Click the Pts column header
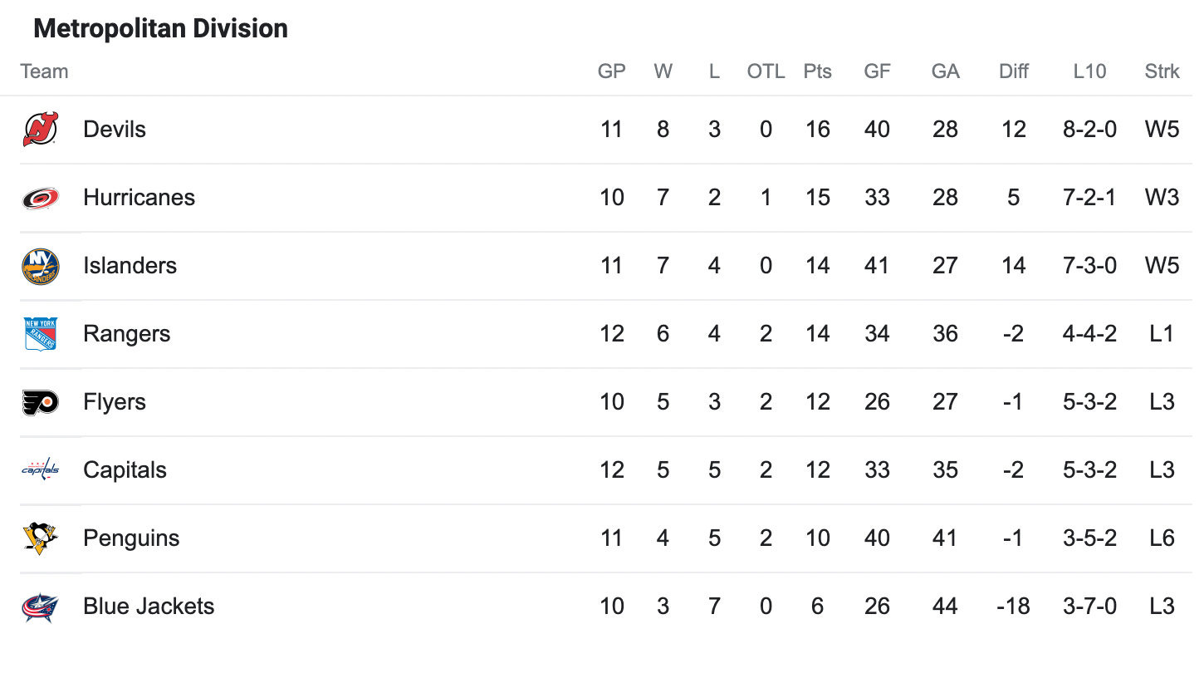Viewport: 1204px width, 678px height. click(x=818, y=71)
